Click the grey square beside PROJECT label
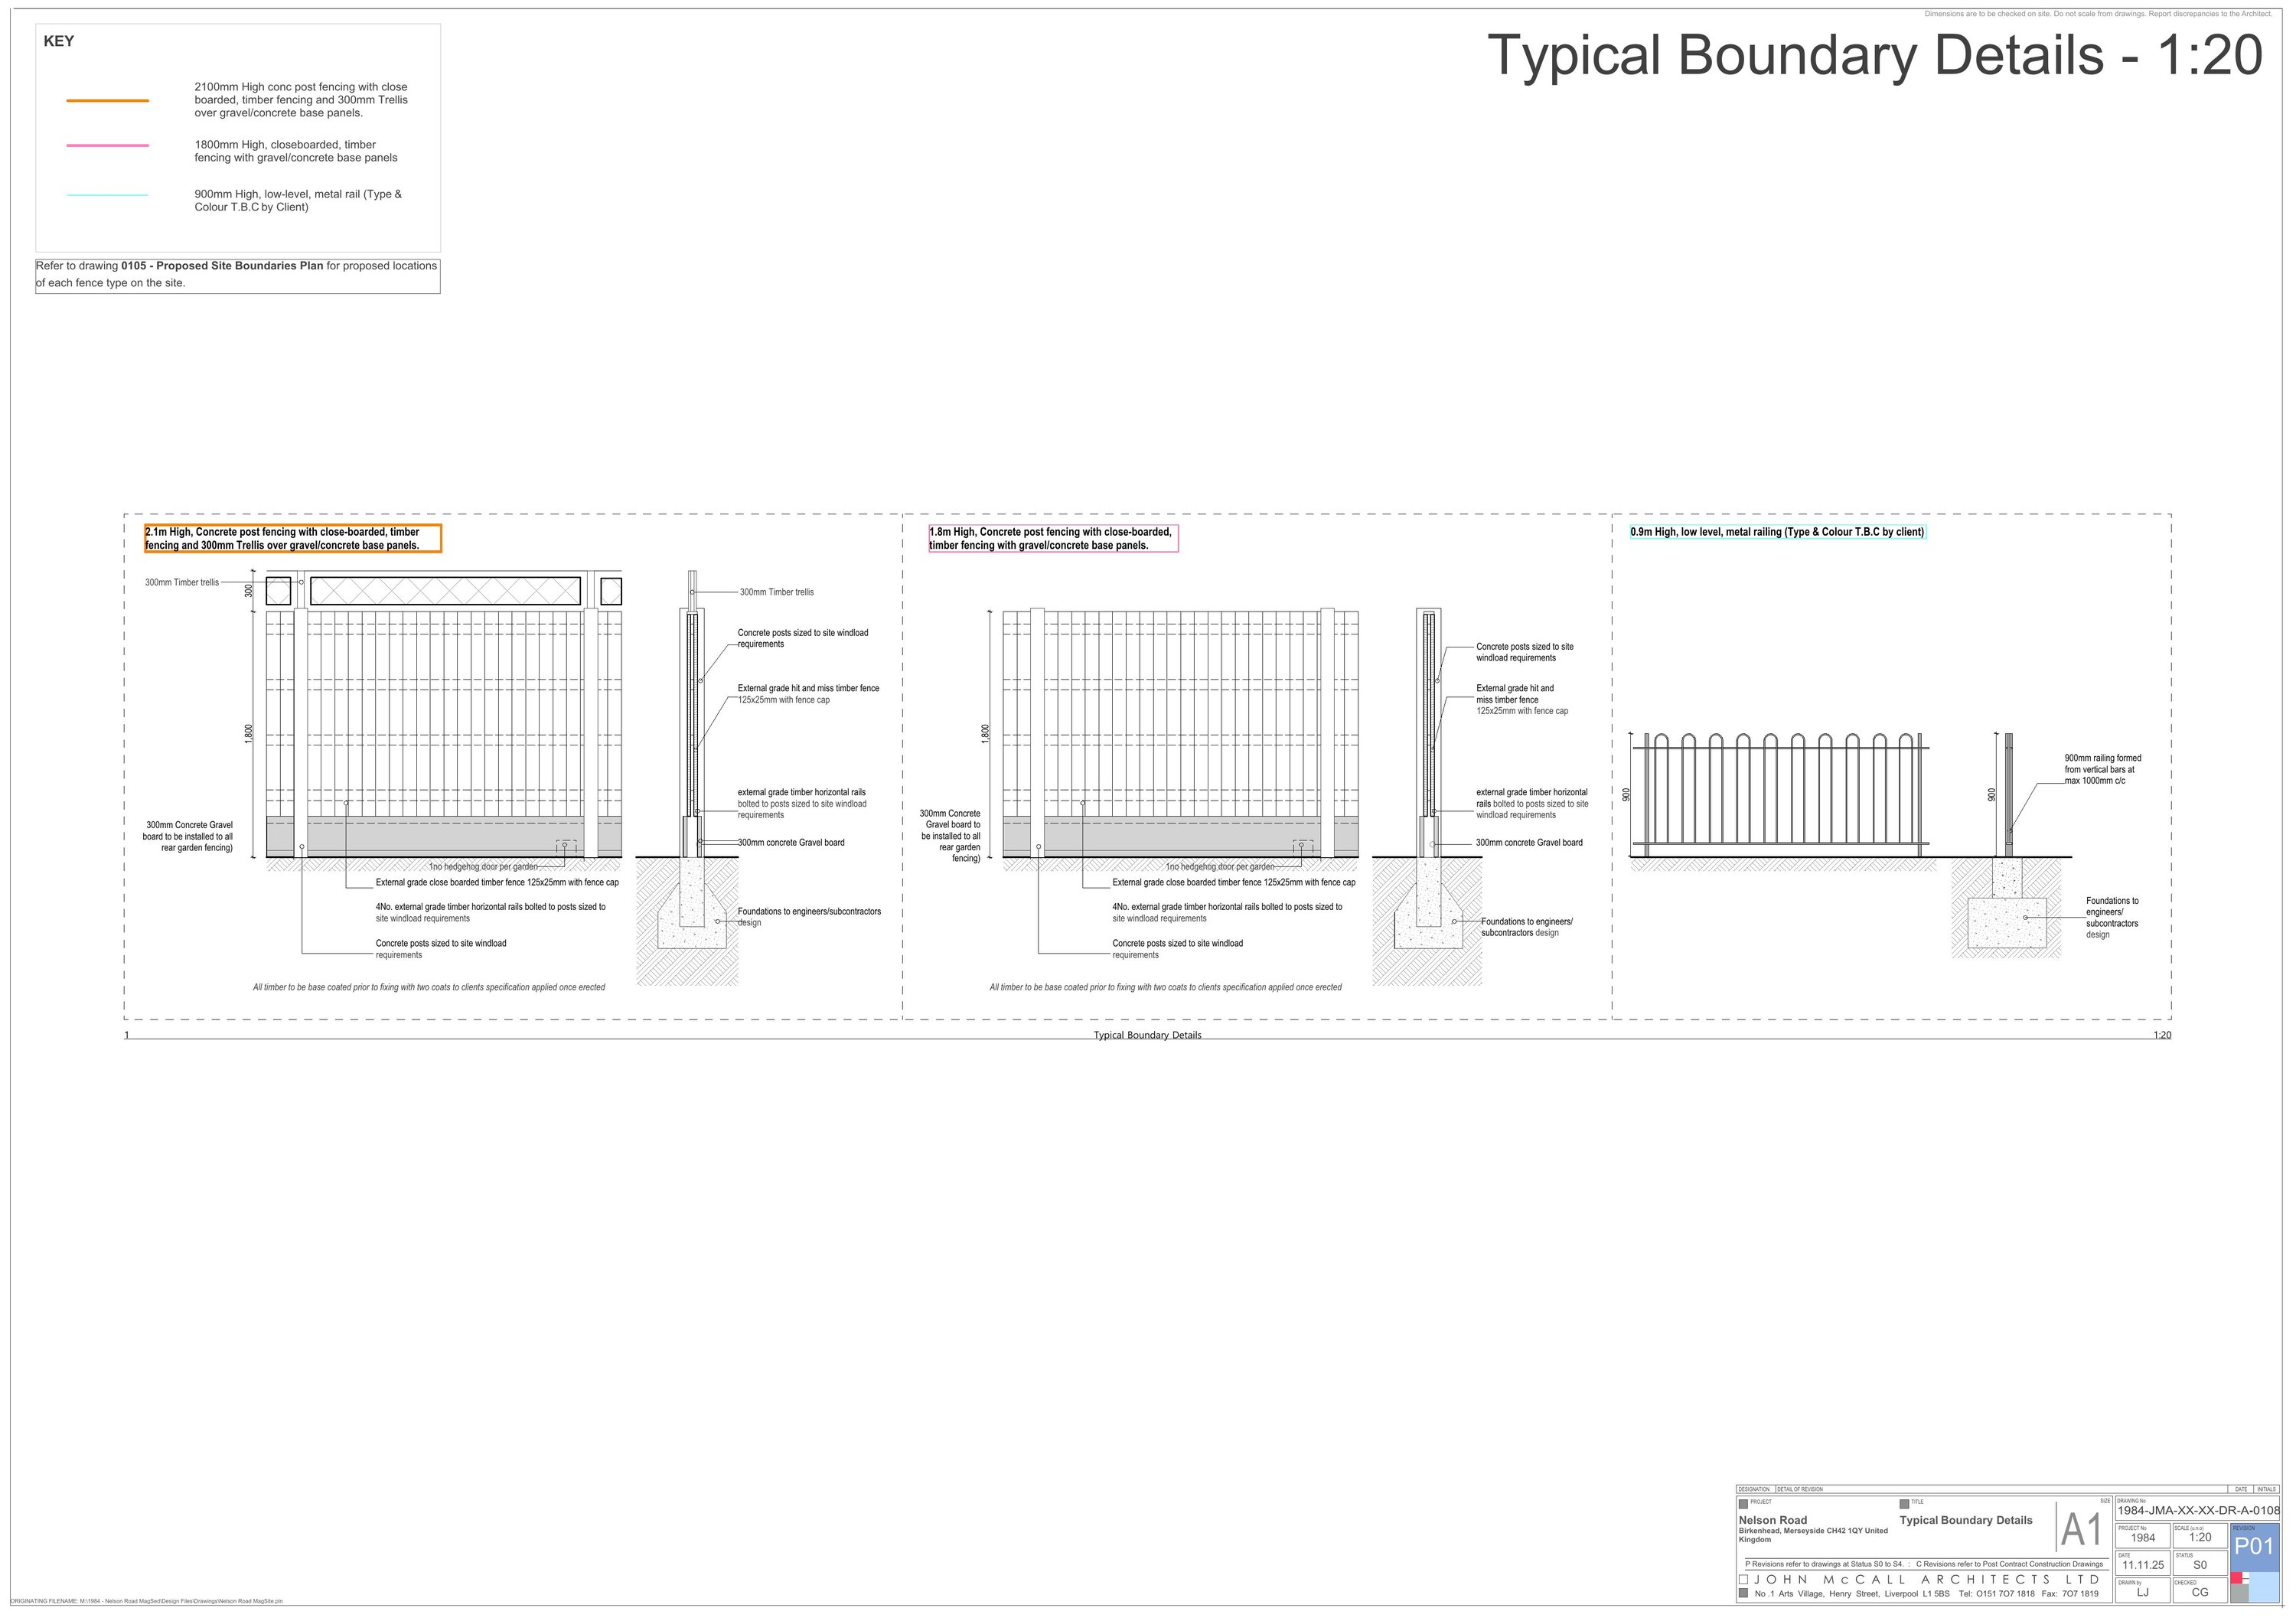This screenshot has width=2296, height=1621. click(1744, 1504)
